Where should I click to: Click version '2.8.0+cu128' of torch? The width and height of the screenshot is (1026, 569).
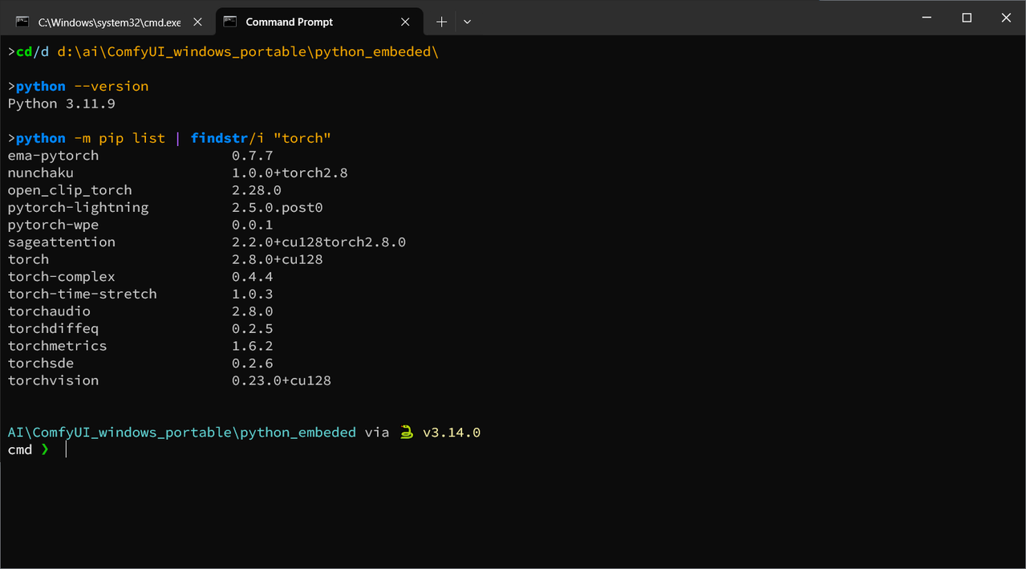click(x=278, y=259)
